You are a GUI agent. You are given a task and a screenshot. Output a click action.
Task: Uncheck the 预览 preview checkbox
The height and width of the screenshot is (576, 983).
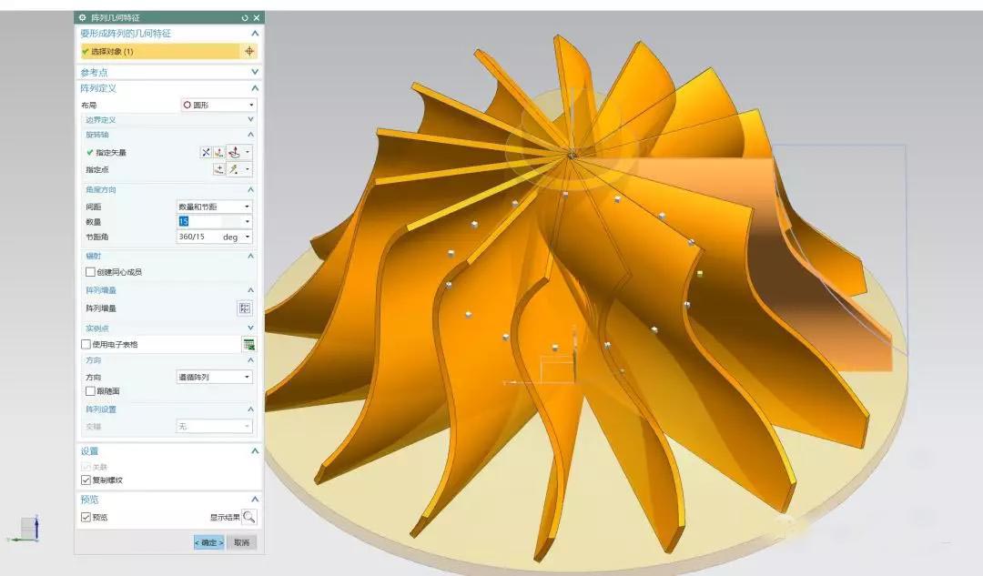pyautogui.click(x=86, y=517)
